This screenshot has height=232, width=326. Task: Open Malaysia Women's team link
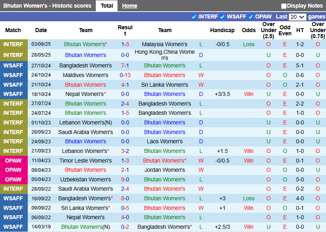[165, 44]
